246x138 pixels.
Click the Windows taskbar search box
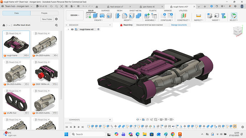click(88, 134)
